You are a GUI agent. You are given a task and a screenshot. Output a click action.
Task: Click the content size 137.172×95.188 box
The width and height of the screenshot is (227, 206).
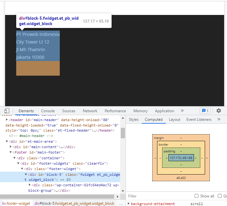click(181, 158)
